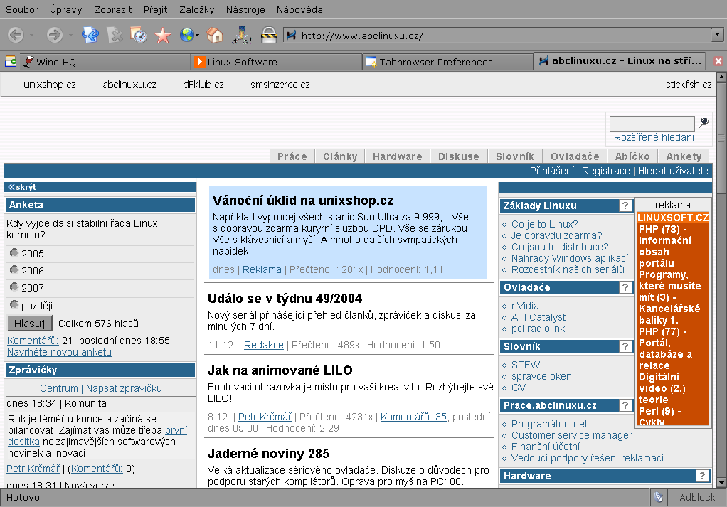Viewport: 727px width, 507px height.
Task: Select the 2007 poll option
Action: click(x=14, y=287)
